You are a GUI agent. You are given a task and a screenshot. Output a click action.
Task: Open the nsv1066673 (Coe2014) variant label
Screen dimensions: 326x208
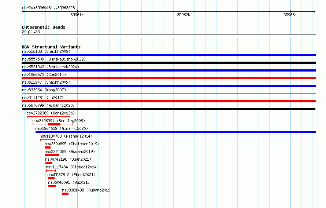(x=44, y=74)
